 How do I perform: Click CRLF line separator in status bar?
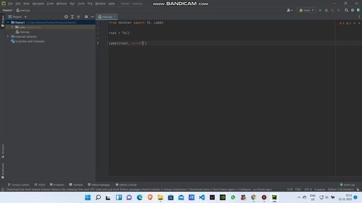click(298, 189)
